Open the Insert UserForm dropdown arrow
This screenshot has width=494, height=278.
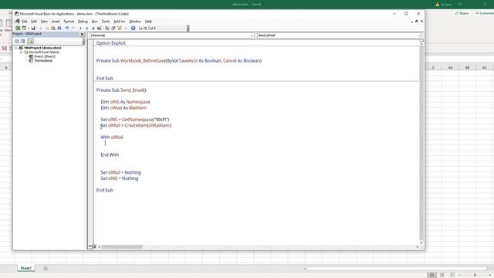click(x=29, y=28)
